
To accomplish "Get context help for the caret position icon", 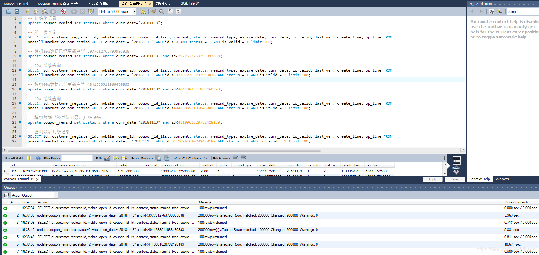I will coord(491,12).
